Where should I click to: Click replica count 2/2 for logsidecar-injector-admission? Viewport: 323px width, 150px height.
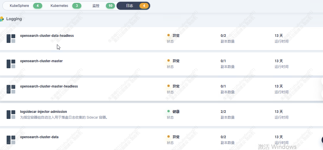click(223, 112)
